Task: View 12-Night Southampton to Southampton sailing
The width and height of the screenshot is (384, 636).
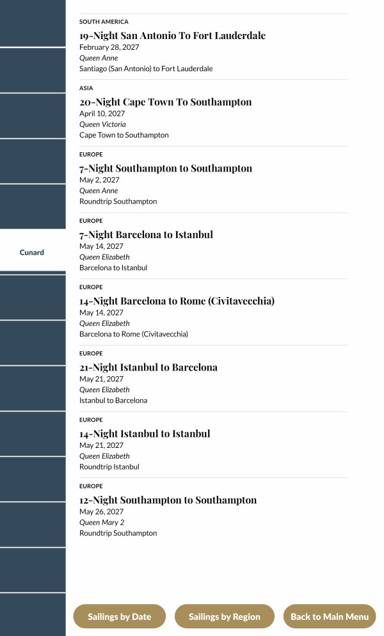Action: point(168,500)
